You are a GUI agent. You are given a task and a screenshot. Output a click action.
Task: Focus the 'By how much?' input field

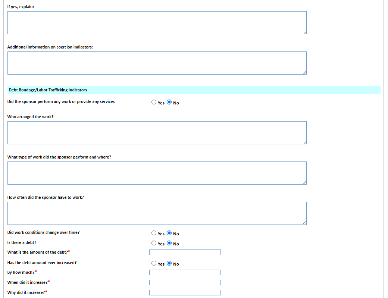(x=185, y=273)
